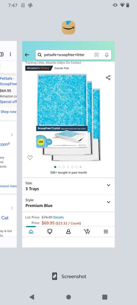The image size is (137, 305).
Task: Start voice search with the microphone icon
Action: 107,55
